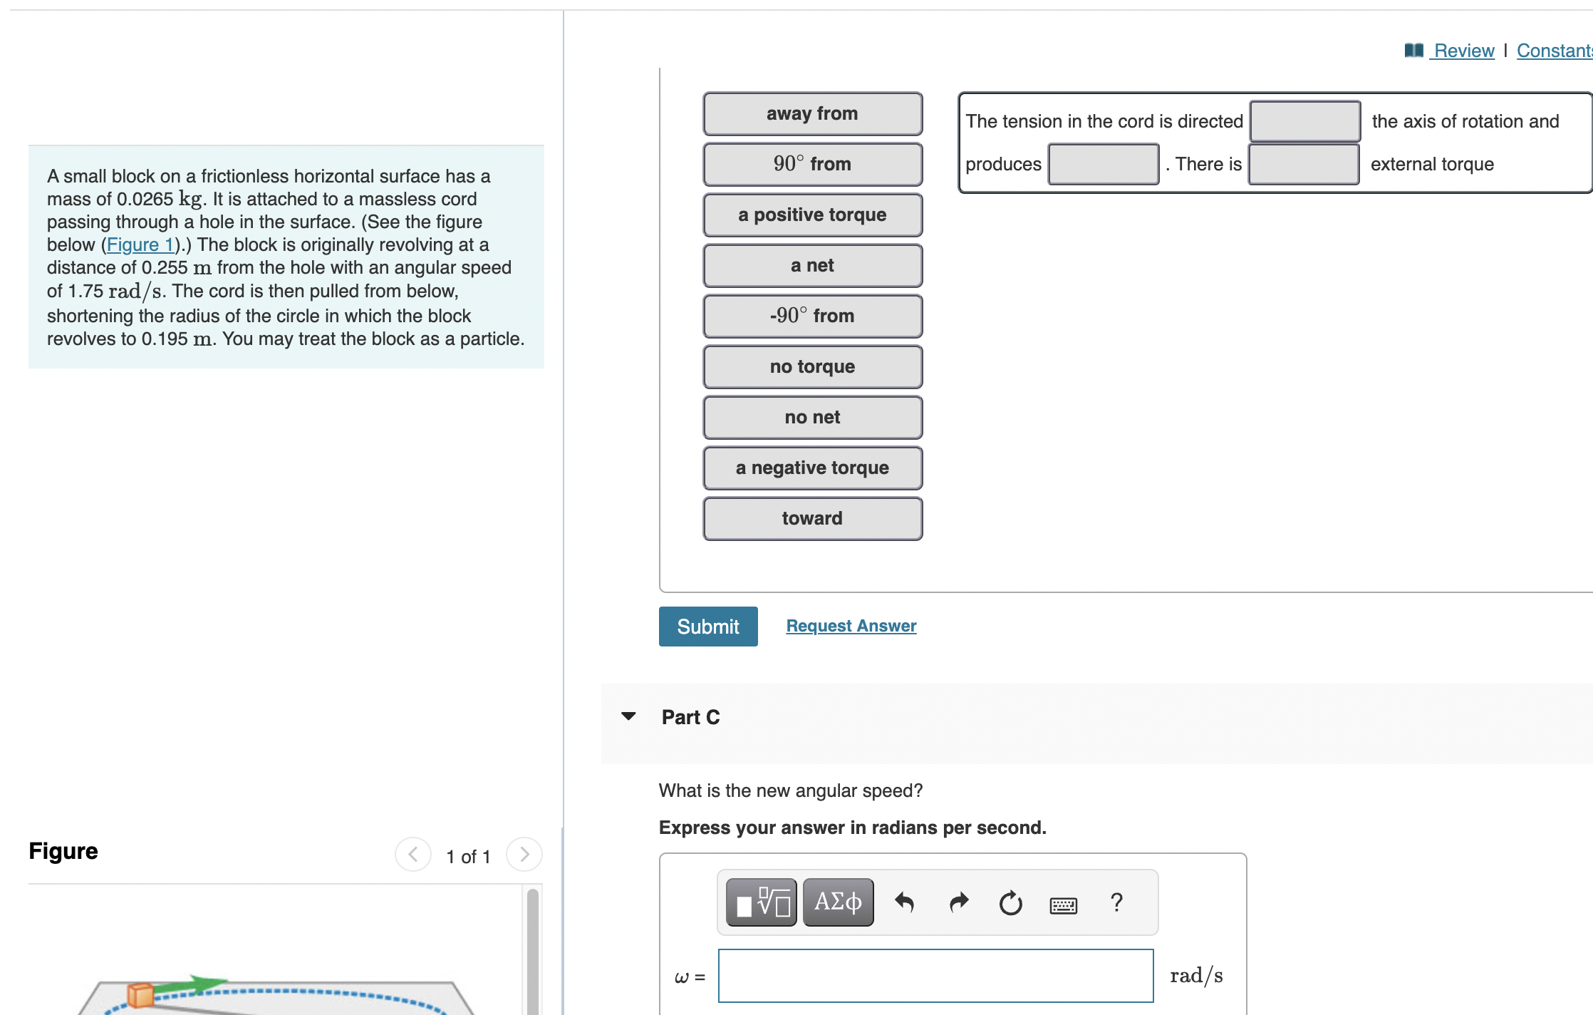Select the 'no torque' tile
Screen dimensions: 1593x1015
(x=812, y=366)
